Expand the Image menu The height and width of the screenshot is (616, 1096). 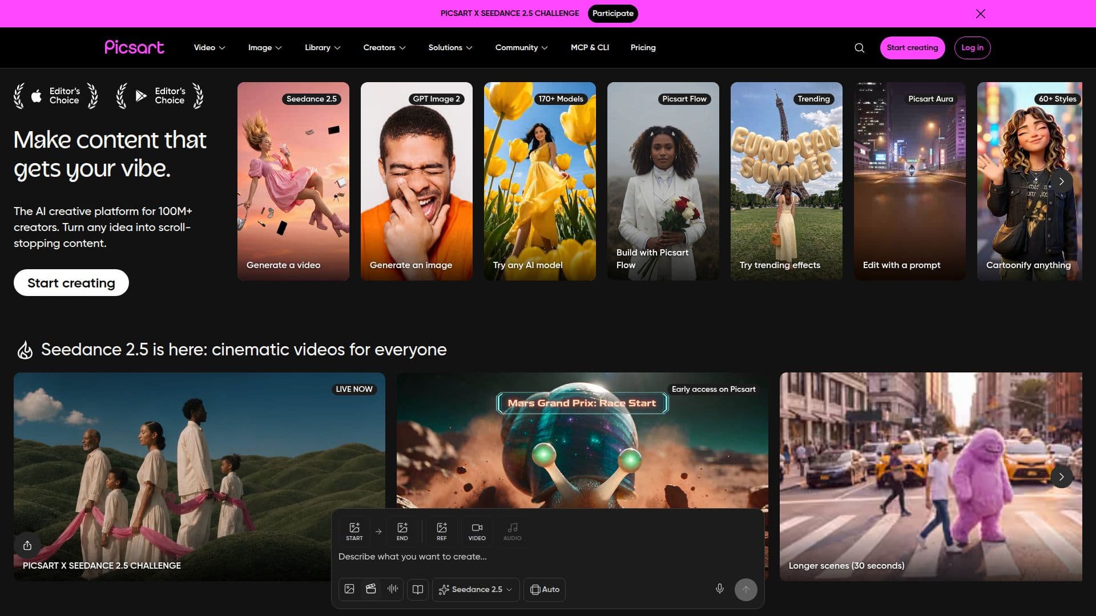265,47
